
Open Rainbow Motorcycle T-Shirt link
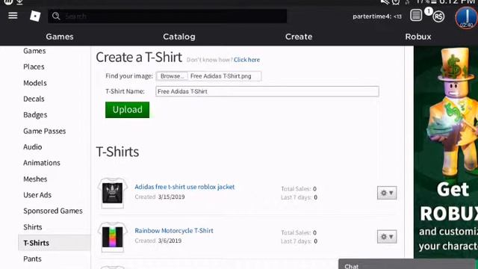174,231
